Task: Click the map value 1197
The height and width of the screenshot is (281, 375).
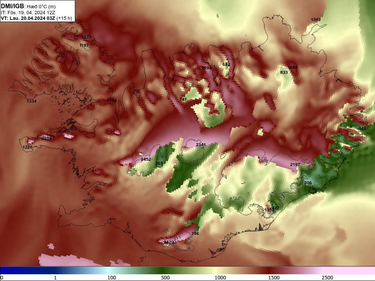Action: point(84,45)
